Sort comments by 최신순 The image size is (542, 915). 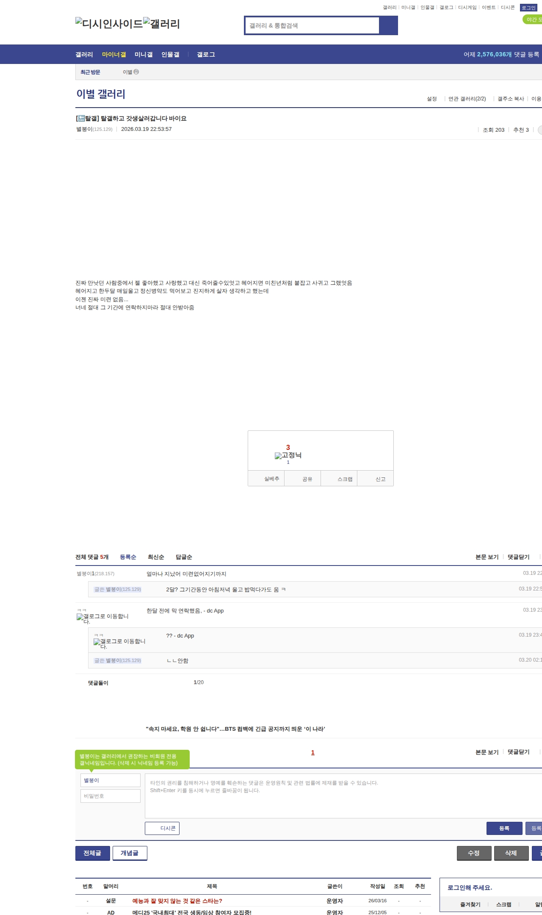[156, 557]
